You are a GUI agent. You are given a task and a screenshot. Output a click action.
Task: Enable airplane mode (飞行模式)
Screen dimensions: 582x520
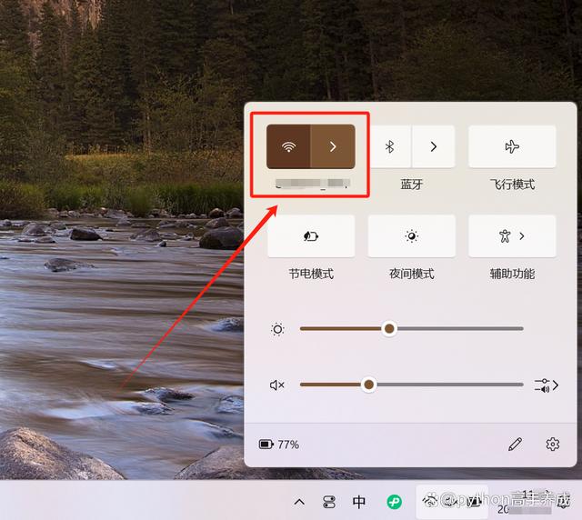(512, 146)
